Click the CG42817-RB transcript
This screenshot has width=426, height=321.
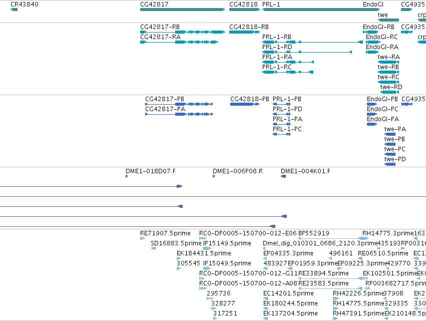click(x=183, y=32)
